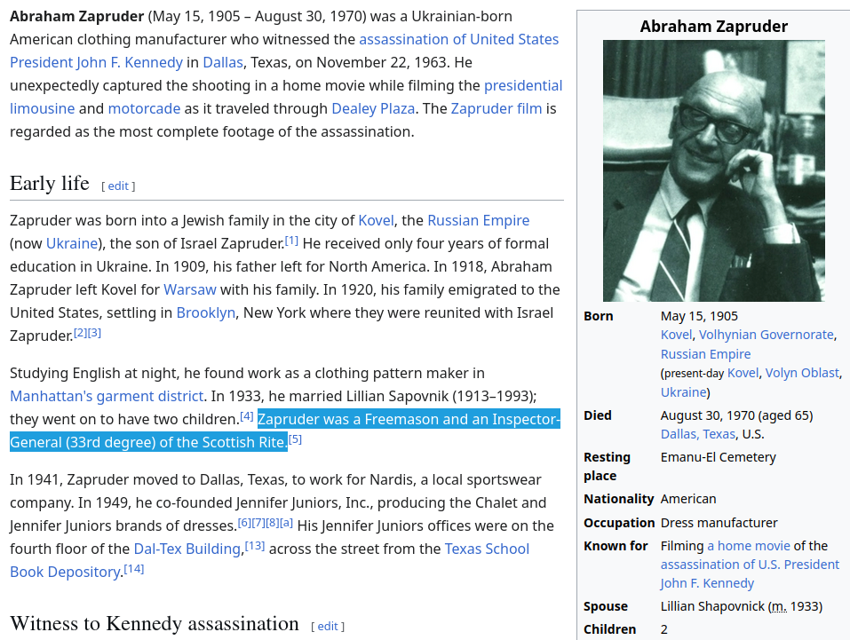Viewport: 850px width, 640px height.
Task: Open the Volhynian Governorate link
Action: pos(766,335)
